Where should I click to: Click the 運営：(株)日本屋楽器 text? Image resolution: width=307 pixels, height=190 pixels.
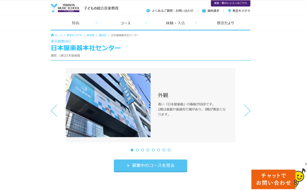[x=65, y=56]
